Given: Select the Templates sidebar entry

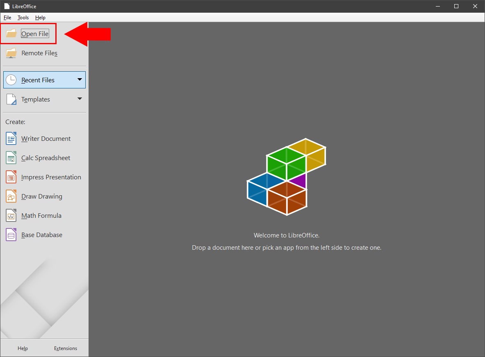Looking at the screenshot, I should 35,99.
